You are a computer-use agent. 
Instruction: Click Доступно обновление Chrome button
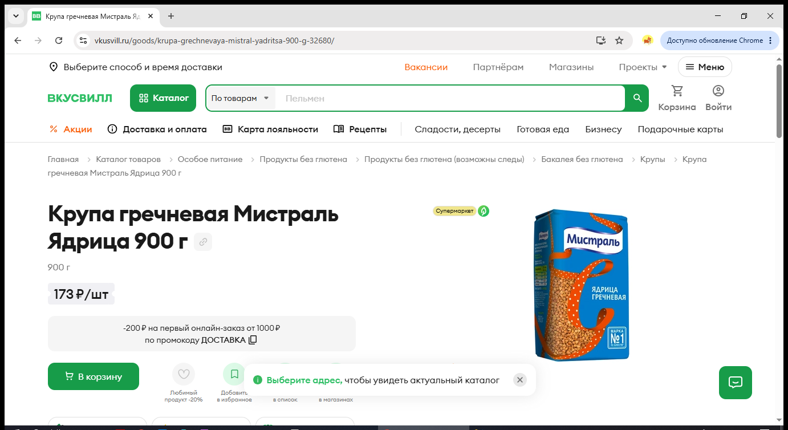coord(720,40)
